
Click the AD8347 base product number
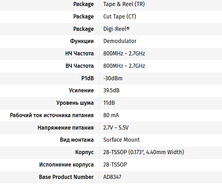[x=112, y=177]
